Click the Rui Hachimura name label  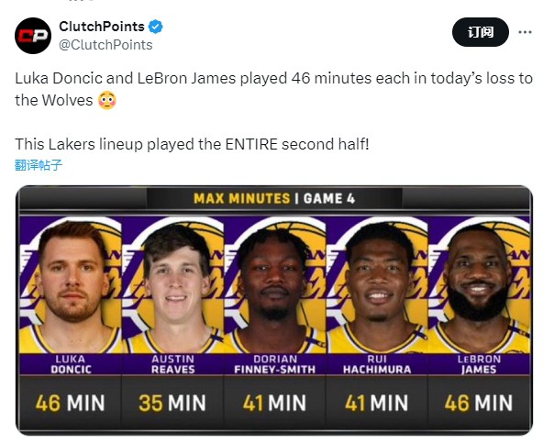(377, 364)
